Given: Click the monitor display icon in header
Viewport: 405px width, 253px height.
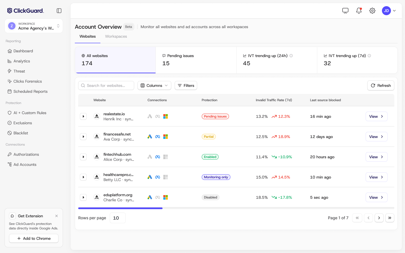Looking at the screenshot, I should 345,11.
